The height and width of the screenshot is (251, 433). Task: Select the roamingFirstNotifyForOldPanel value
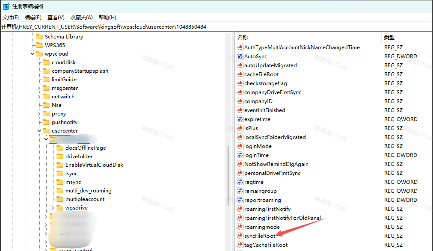pos(282,218)
